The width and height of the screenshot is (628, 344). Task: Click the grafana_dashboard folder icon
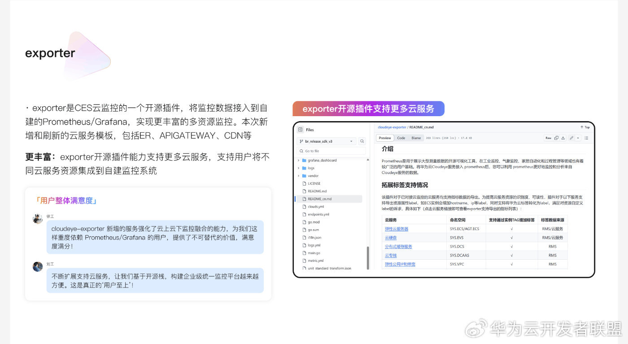304,160
